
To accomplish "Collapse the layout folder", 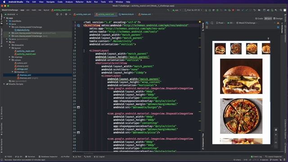I will tap(10, 48).
